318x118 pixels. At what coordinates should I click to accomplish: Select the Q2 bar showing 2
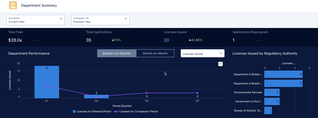[96, 96]
